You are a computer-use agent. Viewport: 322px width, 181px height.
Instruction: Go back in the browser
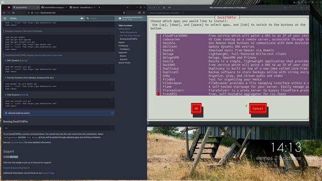coord(5,13)
